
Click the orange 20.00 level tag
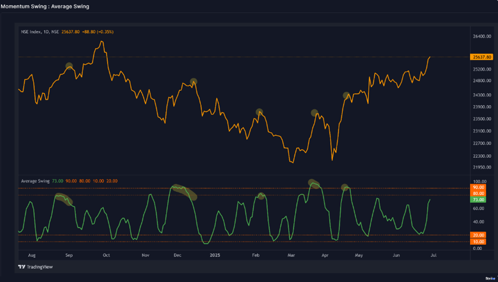tap(478, 235)
